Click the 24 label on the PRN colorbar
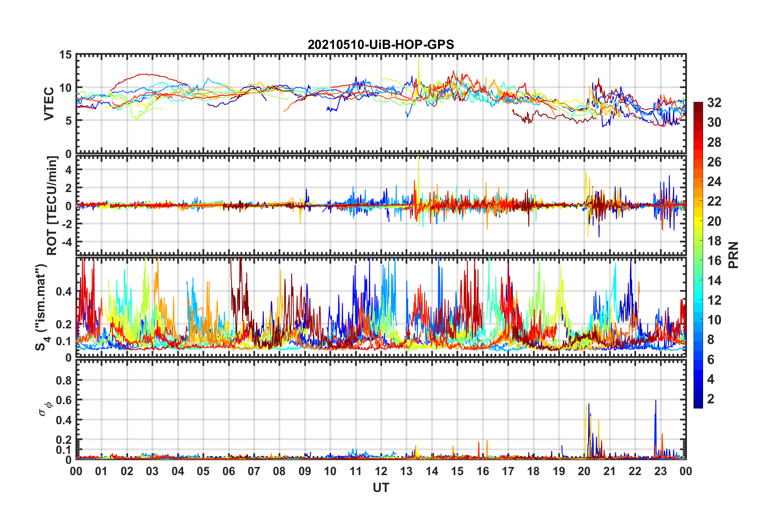Image resolution: width=762 pixels, height=510 pixels. pos(714,182)
